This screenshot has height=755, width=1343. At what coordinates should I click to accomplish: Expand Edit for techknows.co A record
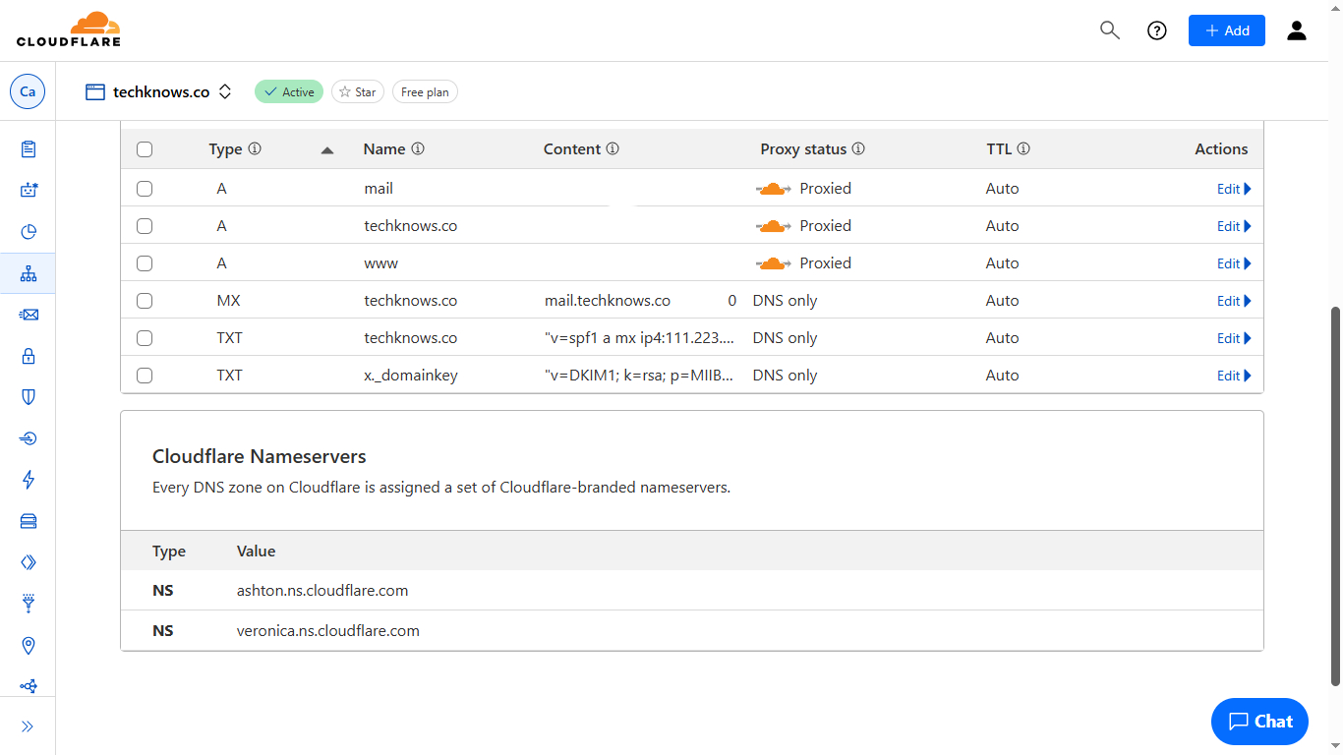[1234, 226]
